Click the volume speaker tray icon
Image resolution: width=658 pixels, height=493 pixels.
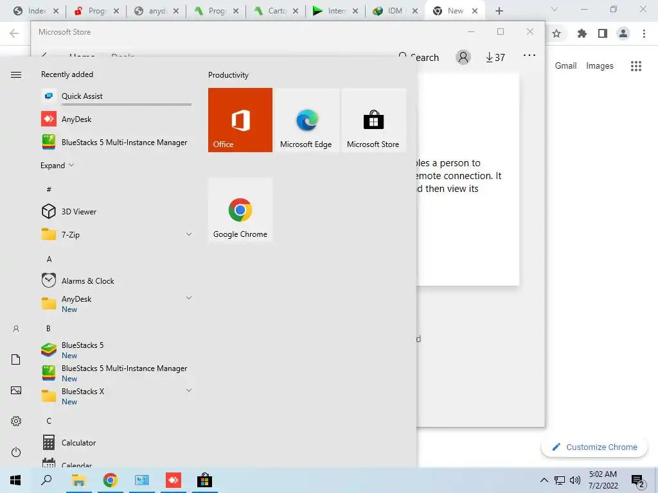point(575,480)
